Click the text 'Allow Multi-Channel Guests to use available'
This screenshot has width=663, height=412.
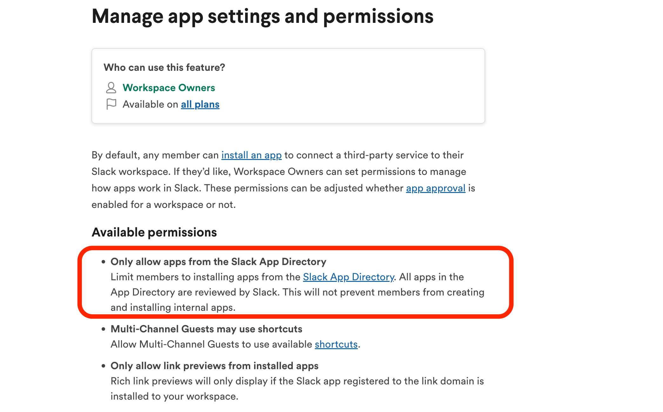[x=211, y=344]
